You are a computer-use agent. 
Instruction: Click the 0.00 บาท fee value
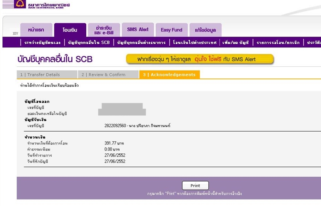112,149
